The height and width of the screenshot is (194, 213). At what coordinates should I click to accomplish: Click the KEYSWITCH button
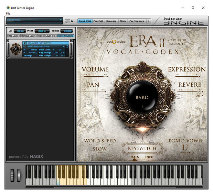(x=142, y=148)
